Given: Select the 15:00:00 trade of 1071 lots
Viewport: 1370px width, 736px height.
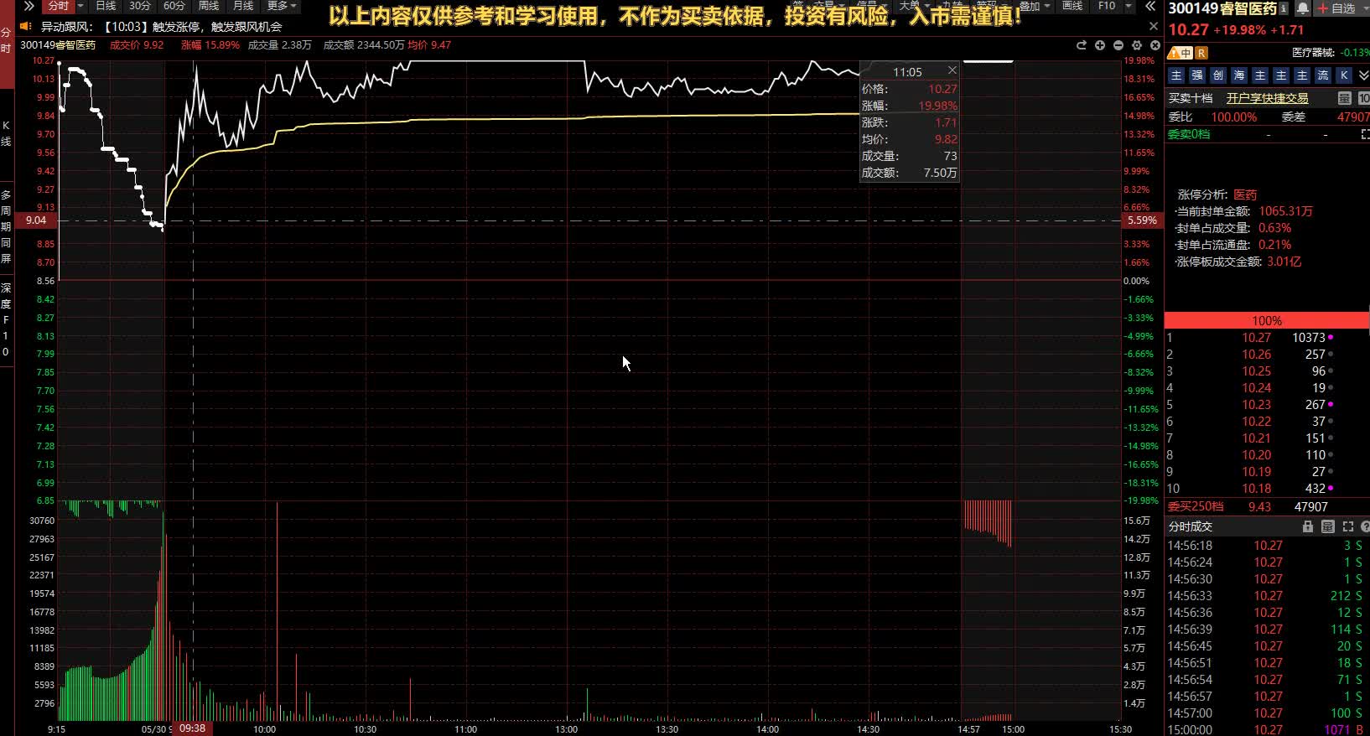Looking at the screenshot, I should coord(1267,730).
